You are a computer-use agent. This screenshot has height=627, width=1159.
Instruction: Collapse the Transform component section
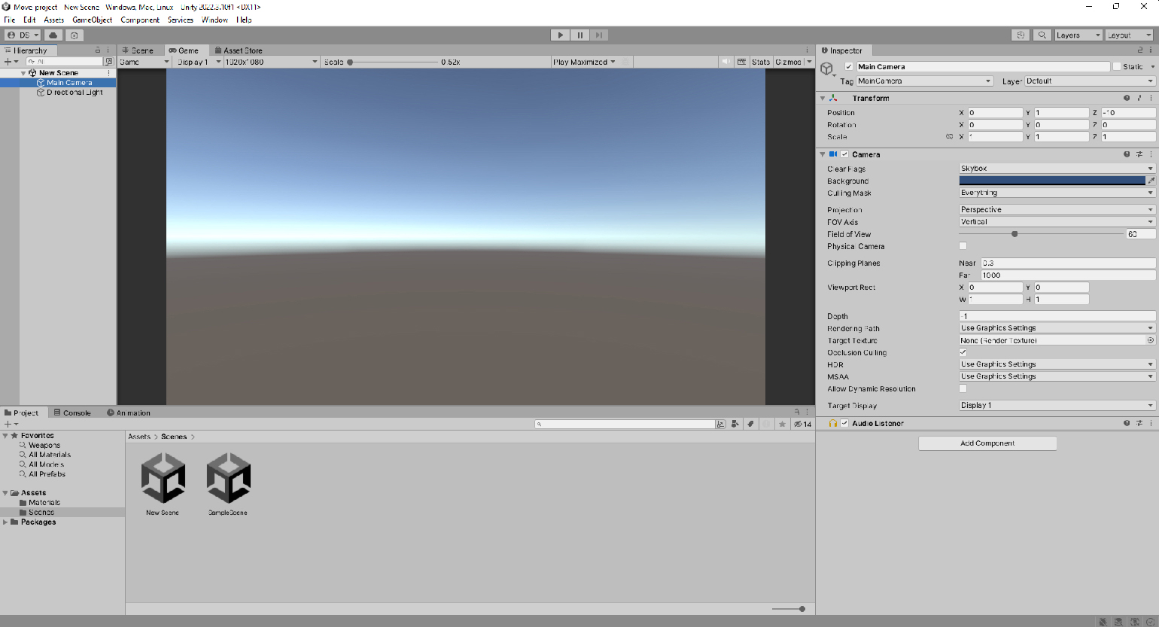point(823,99)
